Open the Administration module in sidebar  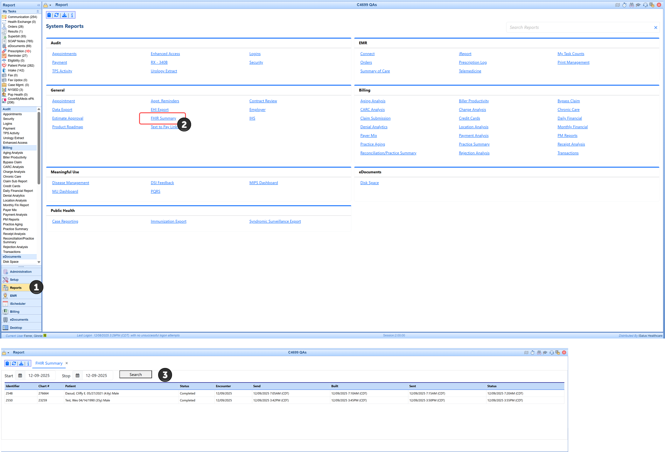coord(21,271)
